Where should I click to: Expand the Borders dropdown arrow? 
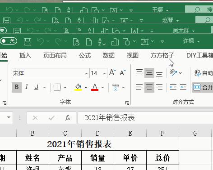[x=65, y=87]
